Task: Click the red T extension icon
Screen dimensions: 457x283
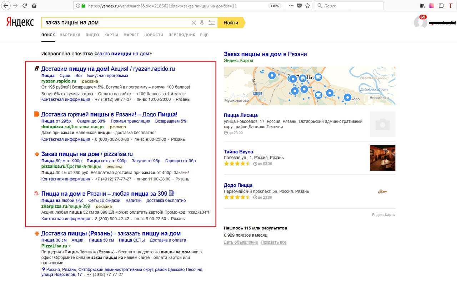Action: (451, 6)
